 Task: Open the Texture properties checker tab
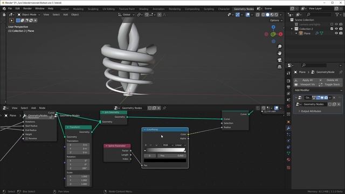tap(288, 168)
